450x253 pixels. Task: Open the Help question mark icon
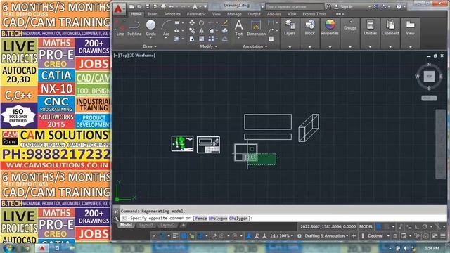click(x=399, y=6)
